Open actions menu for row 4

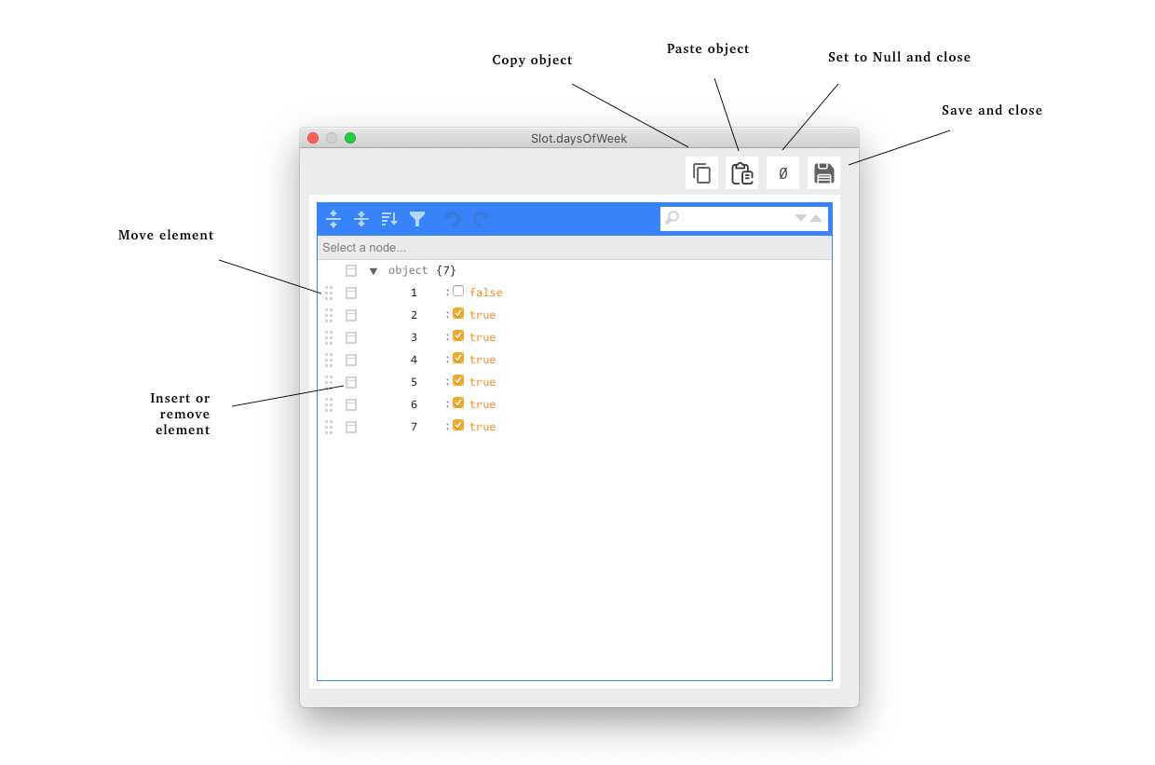click(x=351, y=360)
